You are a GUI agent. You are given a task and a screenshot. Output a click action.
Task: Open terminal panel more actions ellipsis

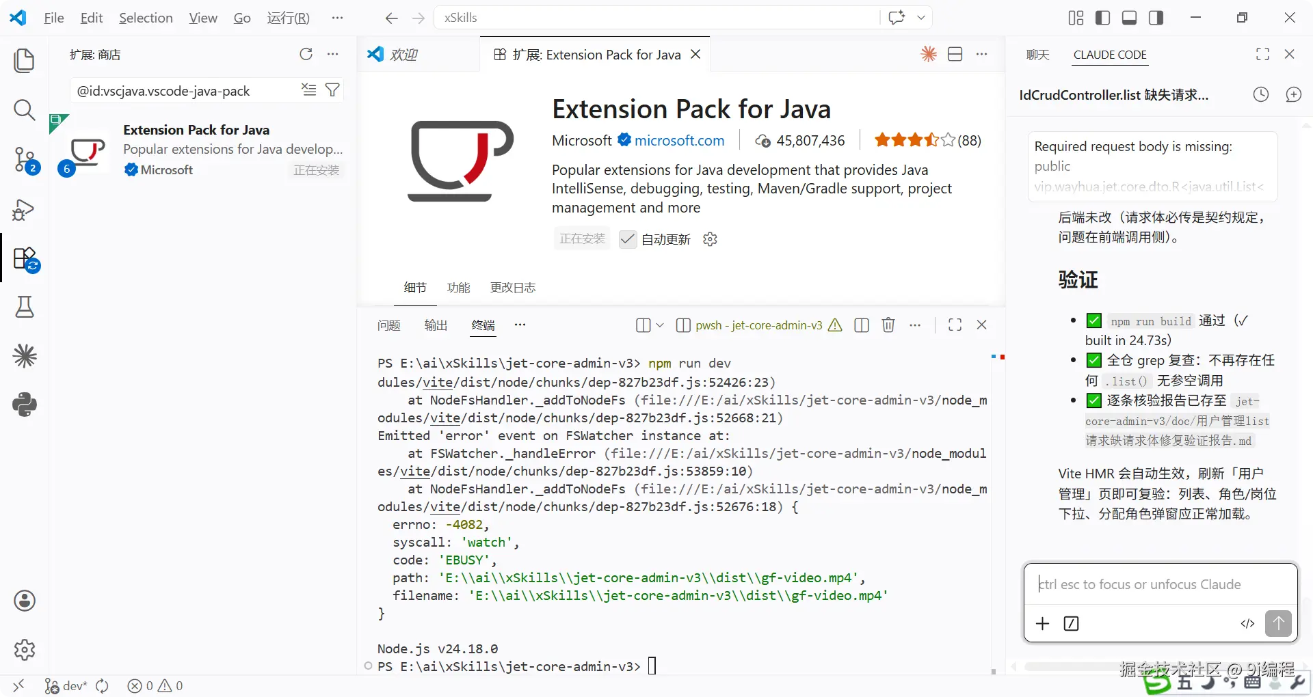[x=915, y=325]
